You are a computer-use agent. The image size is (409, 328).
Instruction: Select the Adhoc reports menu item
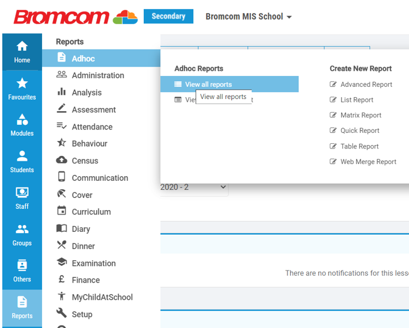click(x=101, y=58)
